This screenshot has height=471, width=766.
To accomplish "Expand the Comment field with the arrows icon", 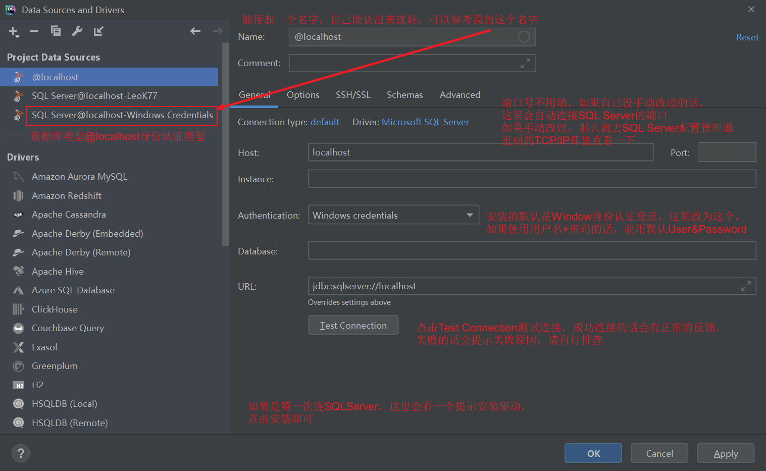I will (x=525, y=63).
